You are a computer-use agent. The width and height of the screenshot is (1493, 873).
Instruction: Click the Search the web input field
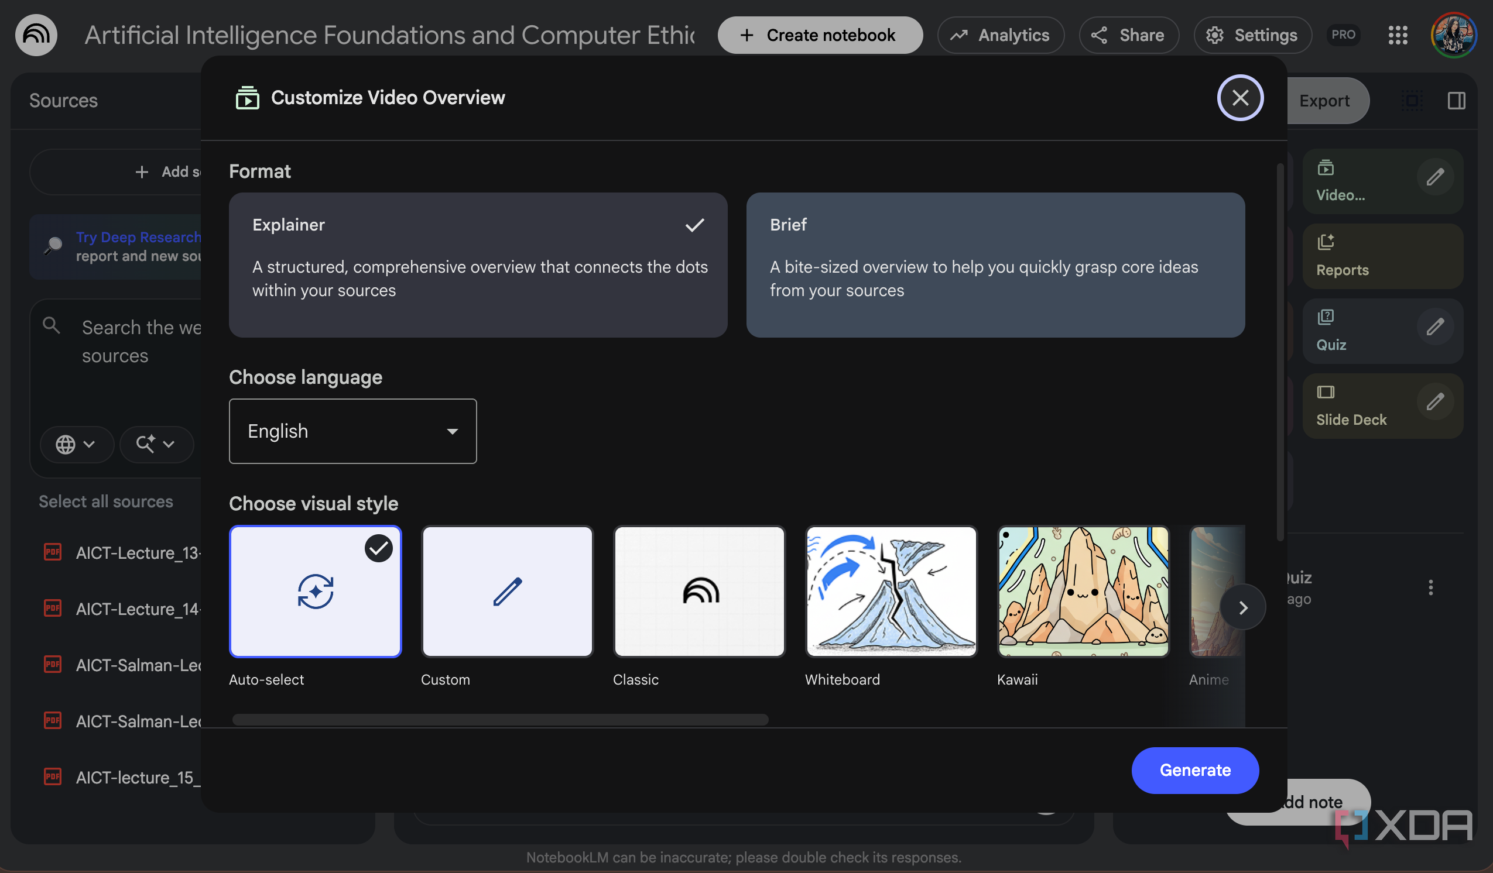pos(141,341)
